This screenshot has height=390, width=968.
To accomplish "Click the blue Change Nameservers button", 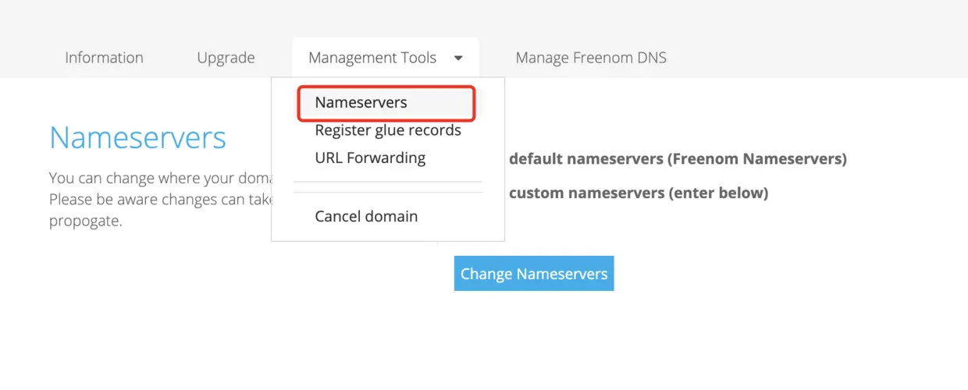I will pos(534,274).
